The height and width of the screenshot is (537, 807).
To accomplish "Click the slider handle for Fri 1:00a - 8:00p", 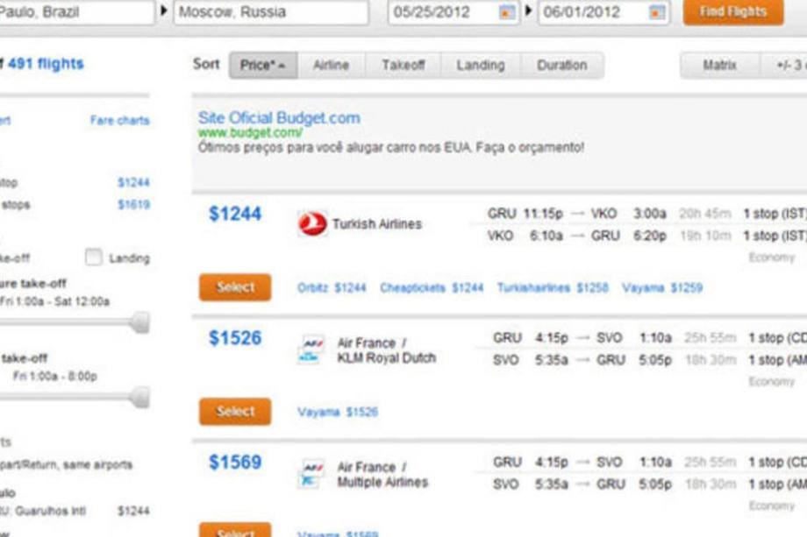I will click(x=139, y=397).
